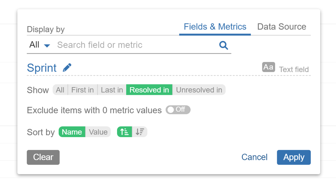Open the All field type dropdown
This screenshot has height=195, width=336.
coord(39,45)
